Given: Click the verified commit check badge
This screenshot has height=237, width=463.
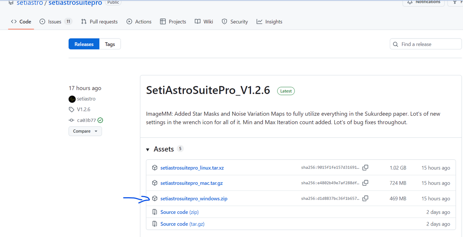Looking at the screenshot, I should 100,120.
